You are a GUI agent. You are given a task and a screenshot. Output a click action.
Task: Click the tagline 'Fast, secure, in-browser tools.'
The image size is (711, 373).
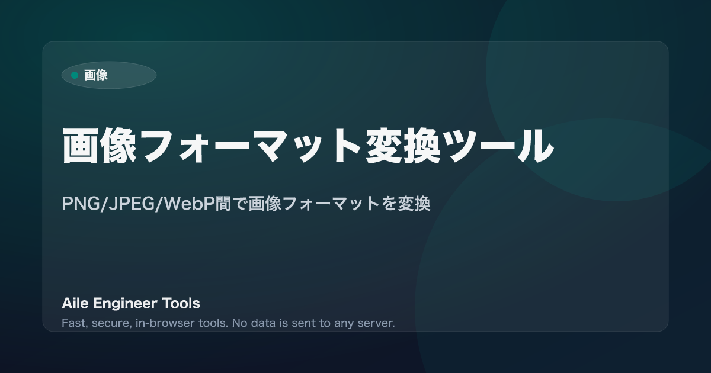(x=145, y=323)
